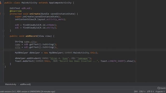Select MainActivity breadcrumb at the bottom
Viewport: 166px width, 93px height.
[11, 84]
